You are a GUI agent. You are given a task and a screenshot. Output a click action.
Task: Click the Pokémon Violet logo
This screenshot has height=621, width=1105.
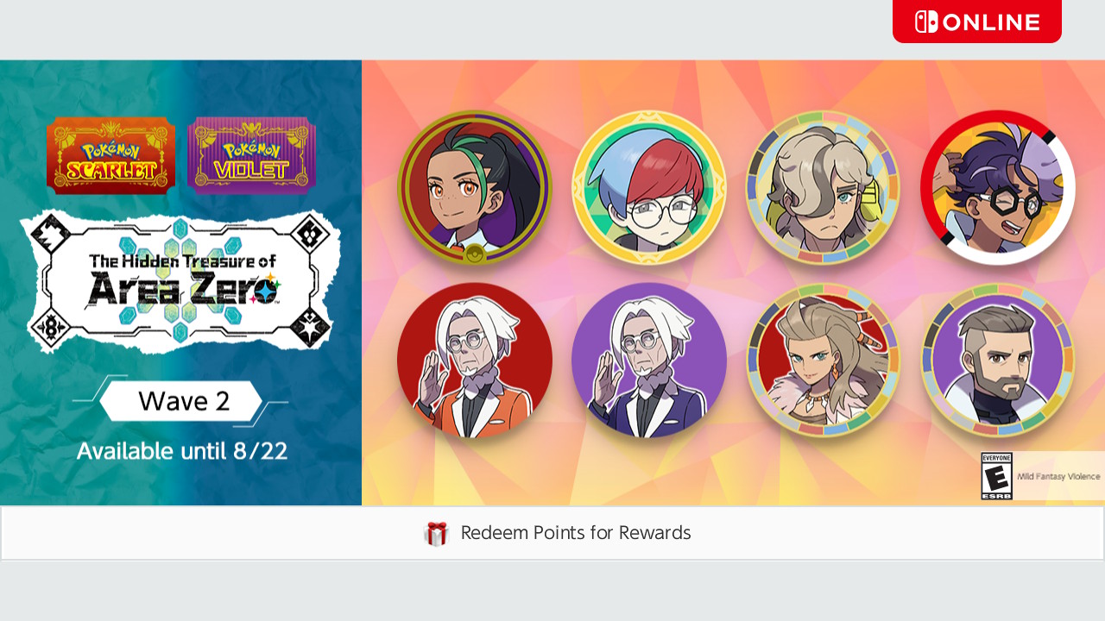(x=251, y=155)
